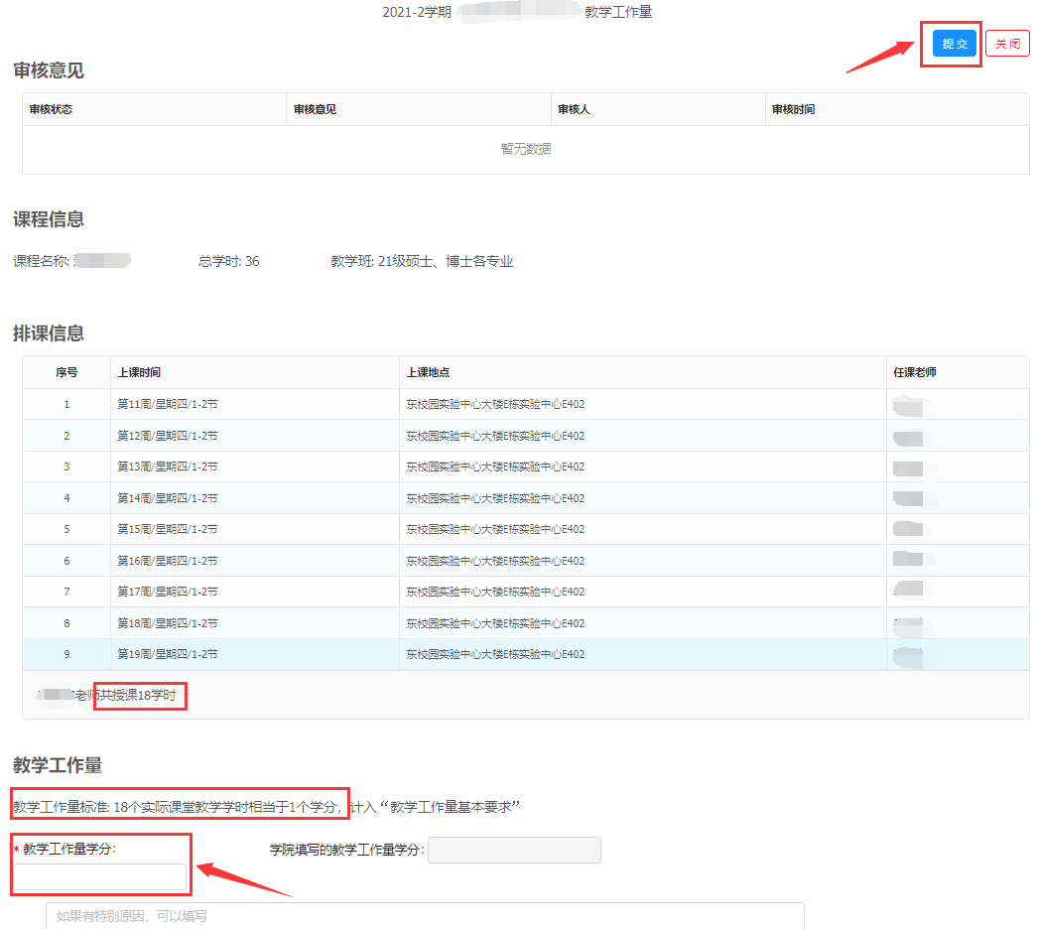The width and height of the screenshot is (1038, 929).
Task: Click the 学院填写的教学工作量学分 field
Action: [514, 851]
